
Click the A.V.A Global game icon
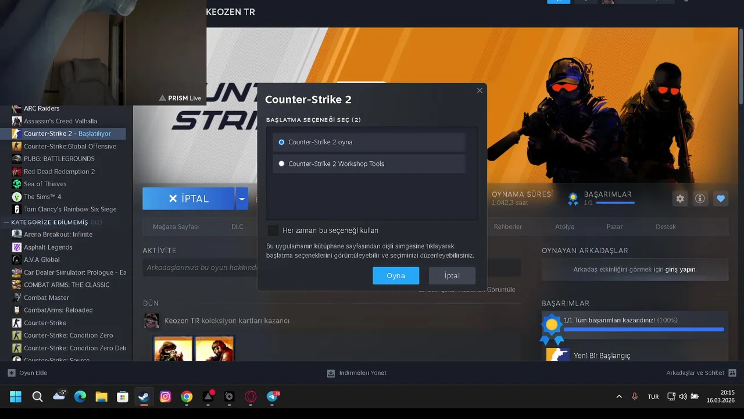coord(17,260)
